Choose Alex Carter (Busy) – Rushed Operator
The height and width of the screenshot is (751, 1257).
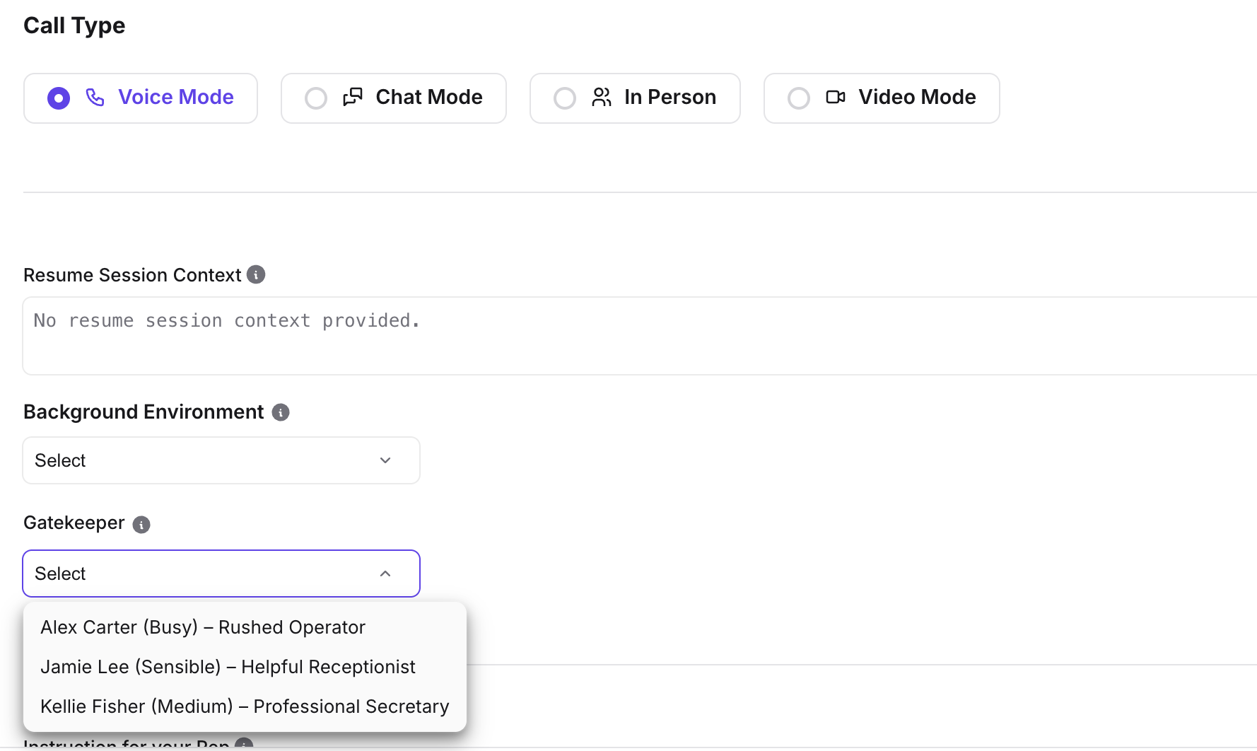[203, 627]
